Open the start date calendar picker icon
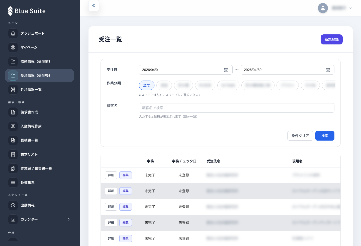The width and height of the screenshot is (361, 246). [226, 70]
